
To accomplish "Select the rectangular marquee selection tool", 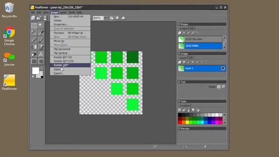I will pyautogui.click(x=34, y=26).
